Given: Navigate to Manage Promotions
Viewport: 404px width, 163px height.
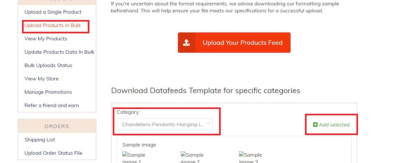Looking at the screenshot, I should [48, 92].
